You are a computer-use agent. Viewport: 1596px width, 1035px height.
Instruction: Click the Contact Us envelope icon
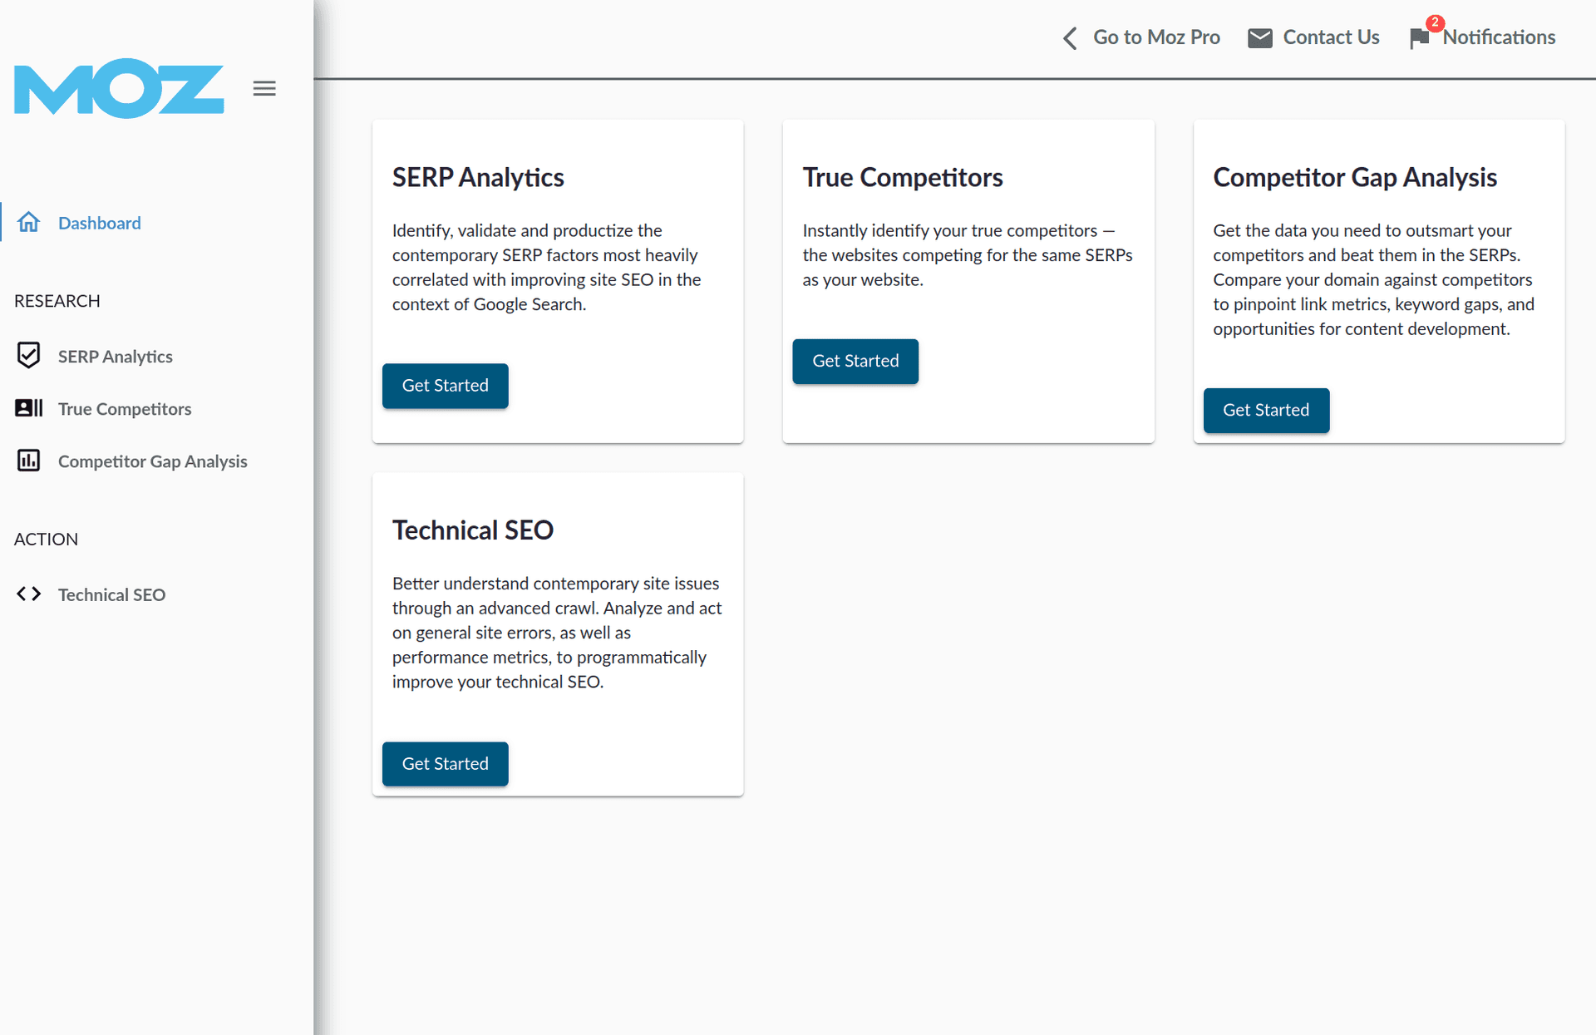(x=1260, y=37)
